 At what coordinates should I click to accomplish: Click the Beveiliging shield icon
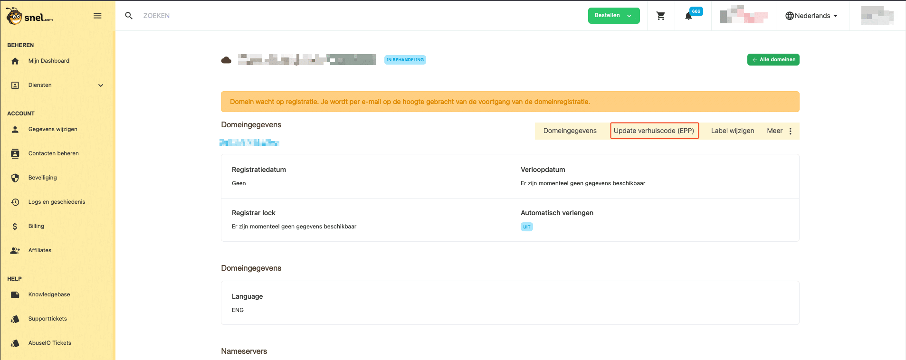pyautogui.click(x=15, y=178)
